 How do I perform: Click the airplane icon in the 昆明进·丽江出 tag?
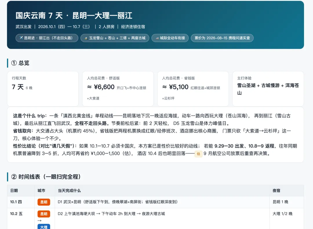[x=21, y=38]
